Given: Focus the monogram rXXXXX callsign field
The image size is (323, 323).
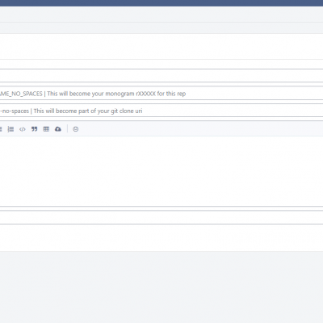Looking at the screenshot, I should [161, 94].
